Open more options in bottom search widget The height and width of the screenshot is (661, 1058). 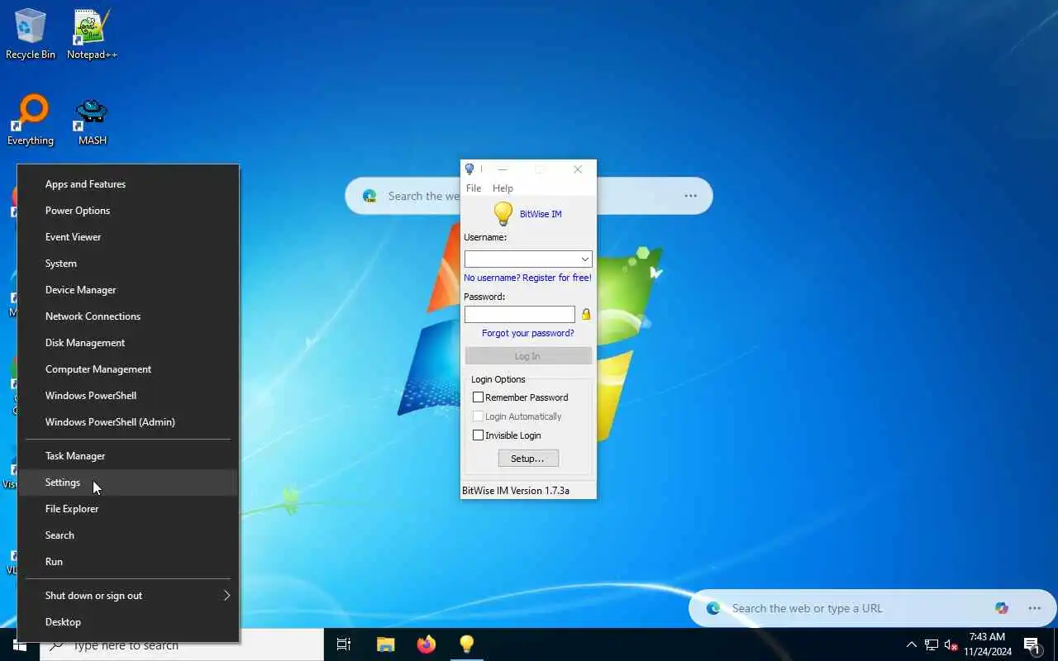1034,608
